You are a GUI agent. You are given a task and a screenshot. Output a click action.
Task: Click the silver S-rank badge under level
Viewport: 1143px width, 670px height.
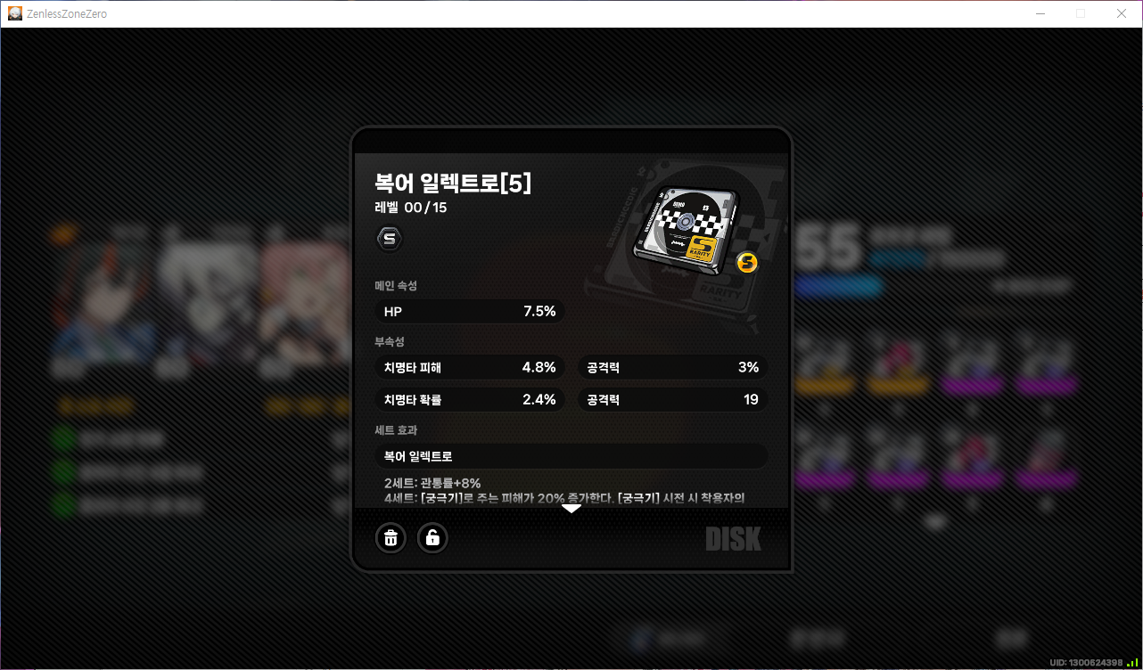click(x=389, y=239)
